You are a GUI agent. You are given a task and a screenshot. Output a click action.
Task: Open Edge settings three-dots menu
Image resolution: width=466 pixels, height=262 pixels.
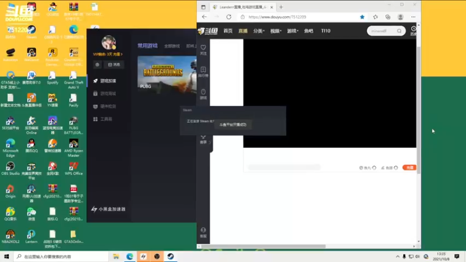(413, 17)
